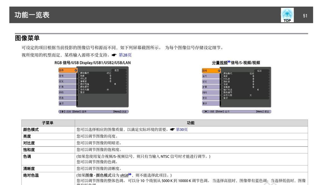Select 网络 tab in RGB menu screenshot

[x=67, y=92]
